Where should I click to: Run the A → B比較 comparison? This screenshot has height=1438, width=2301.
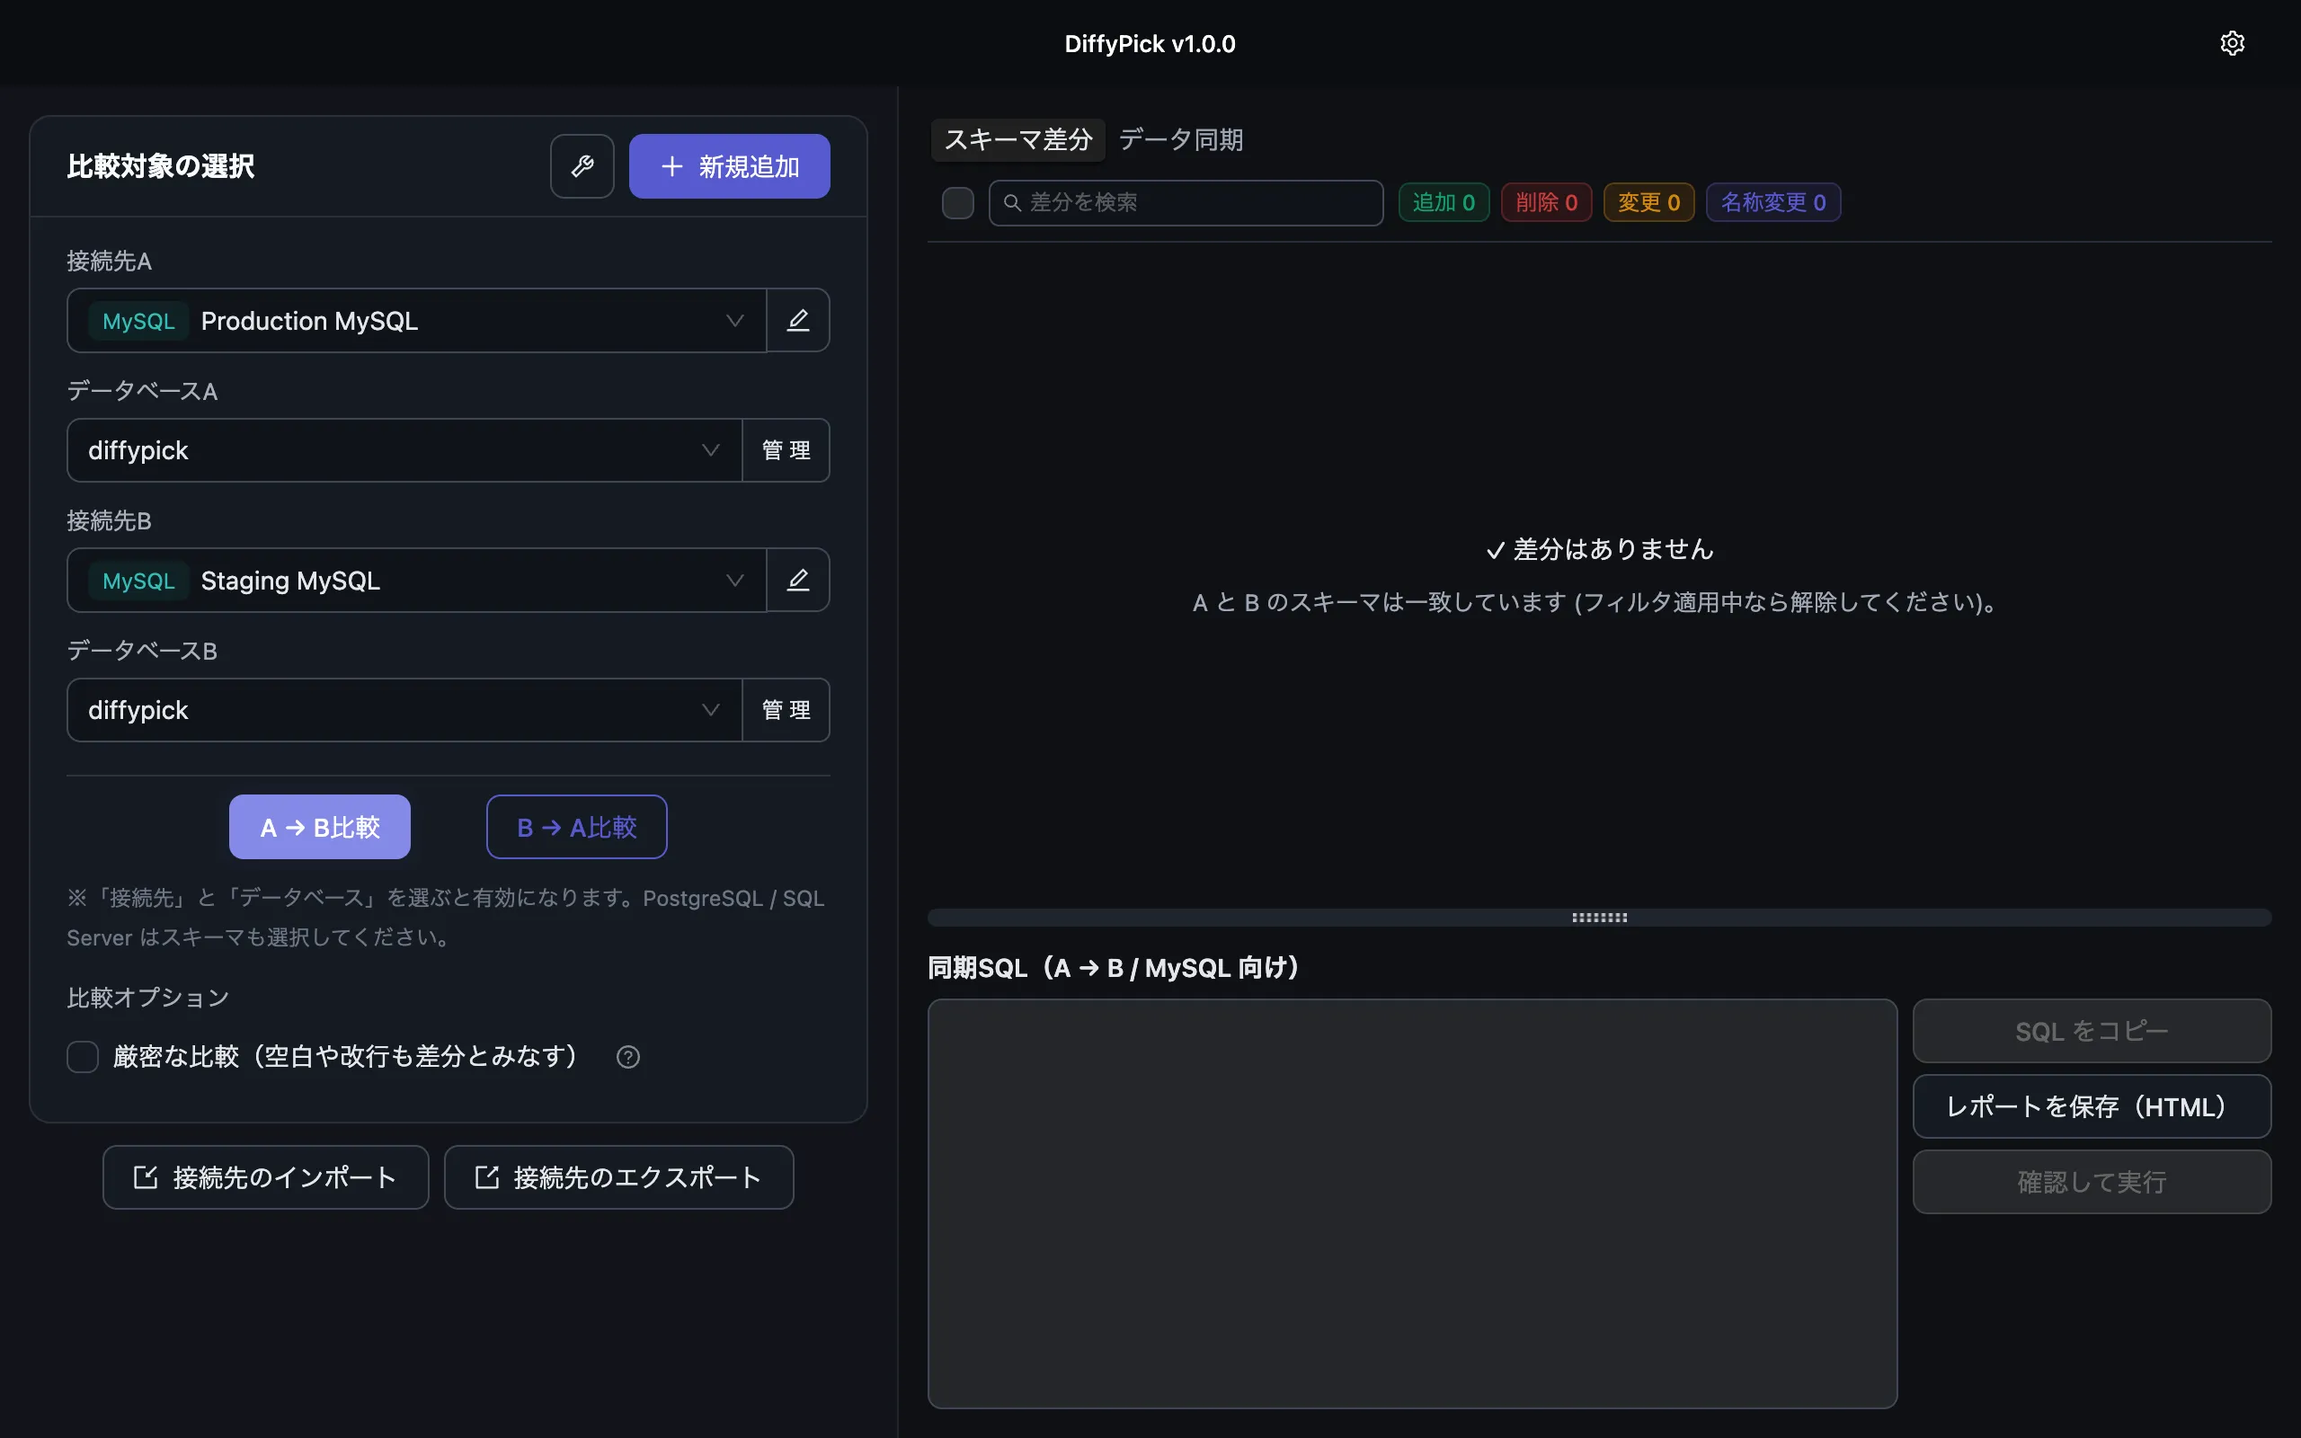[319, 828]
